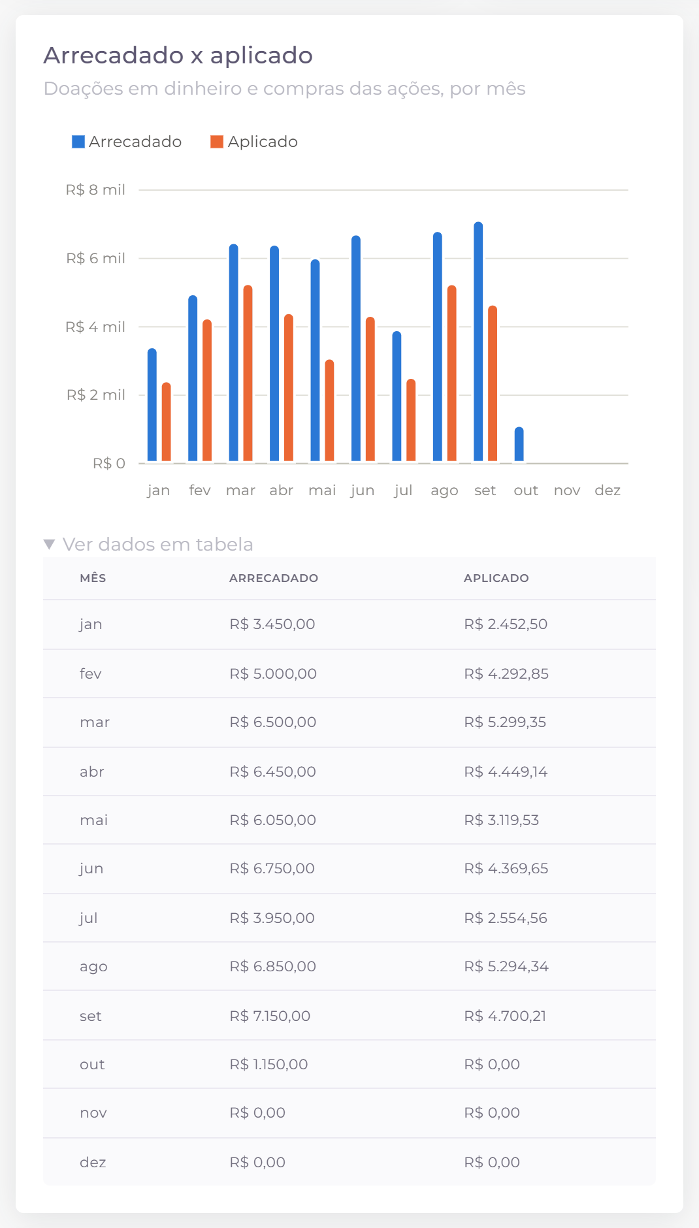Click the 'dez' row month cell in table

(x=93, y=1162)
